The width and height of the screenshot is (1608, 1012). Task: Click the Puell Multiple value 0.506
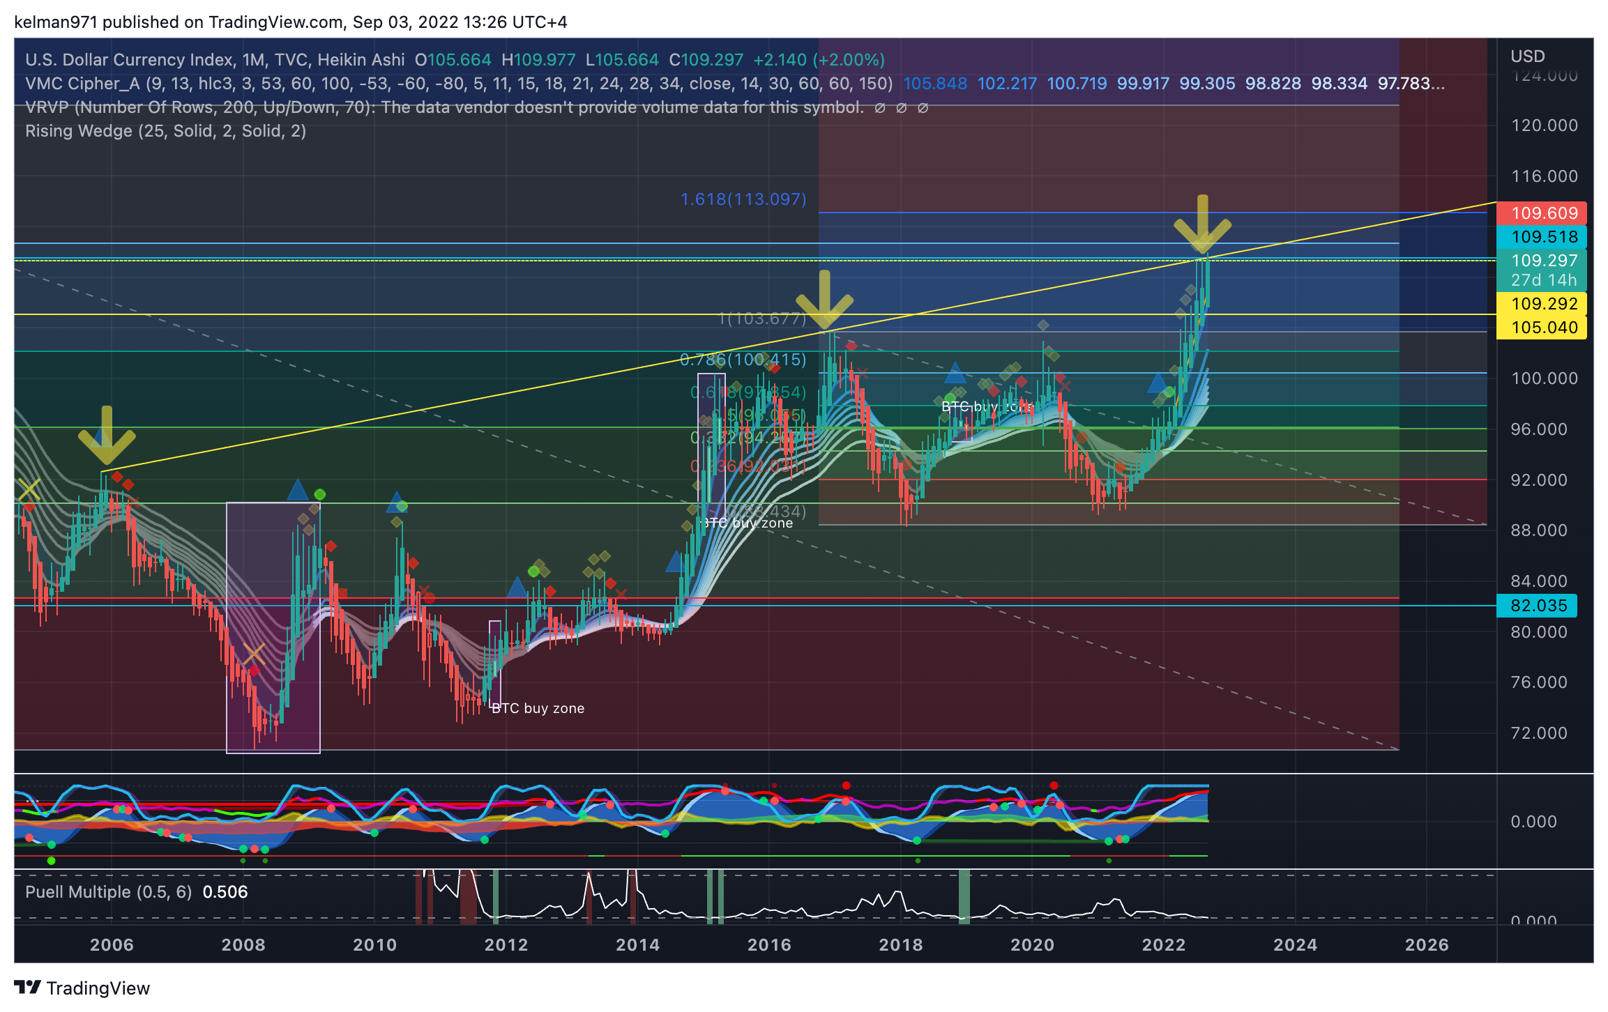click(225, 892)
